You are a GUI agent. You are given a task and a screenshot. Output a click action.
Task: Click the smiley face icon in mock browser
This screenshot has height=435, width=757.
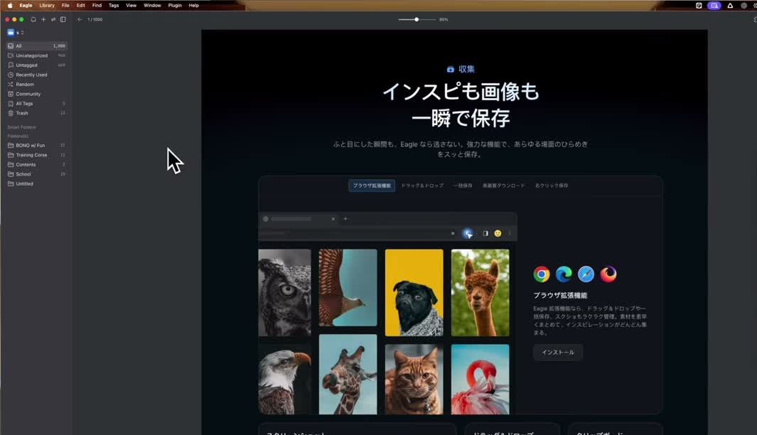(x=498, y=234)
